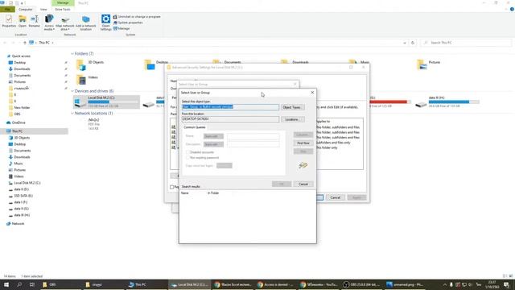Click Cancel in Advanced Security Settings window
Image resolution: width=515 pixels, height=290 pixels.
coord(335,197)
